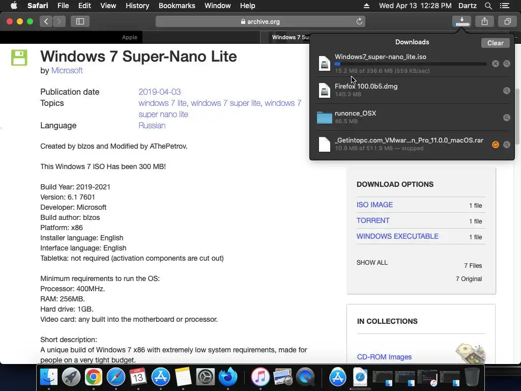Open Finder from the Dock
The width and height of the screenshot is (521, 391).
pos(49,377)
